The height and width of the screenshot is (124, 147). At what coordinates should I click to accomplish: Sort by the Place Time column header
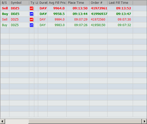78,3
